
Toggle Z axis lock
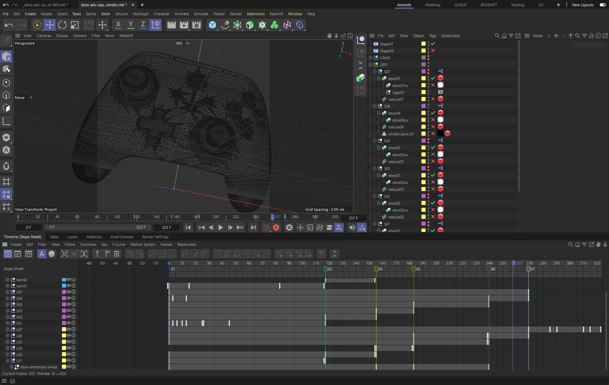(x=143, y=25)
